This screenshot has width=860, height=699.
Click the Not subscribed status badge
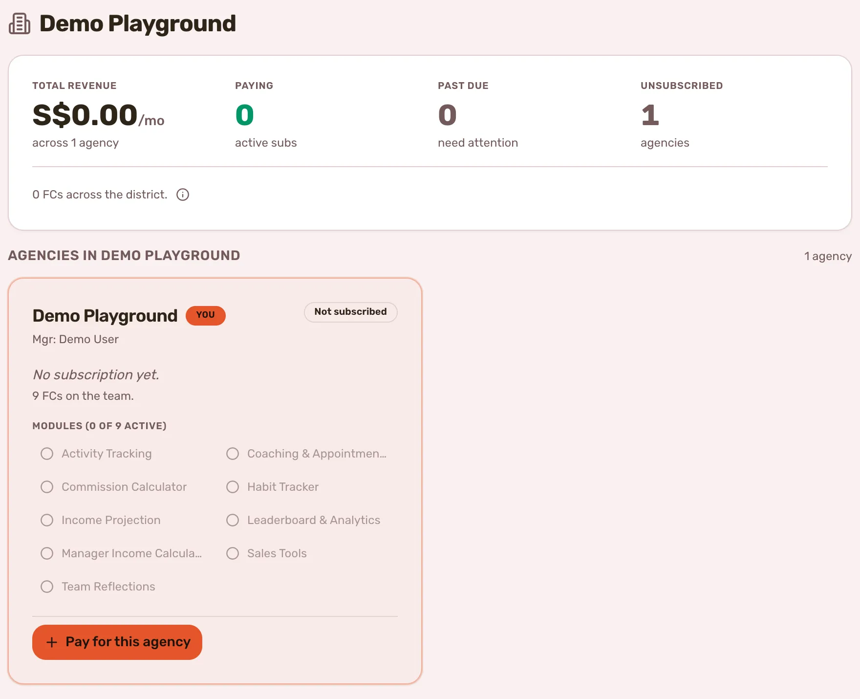click(351, 312)
